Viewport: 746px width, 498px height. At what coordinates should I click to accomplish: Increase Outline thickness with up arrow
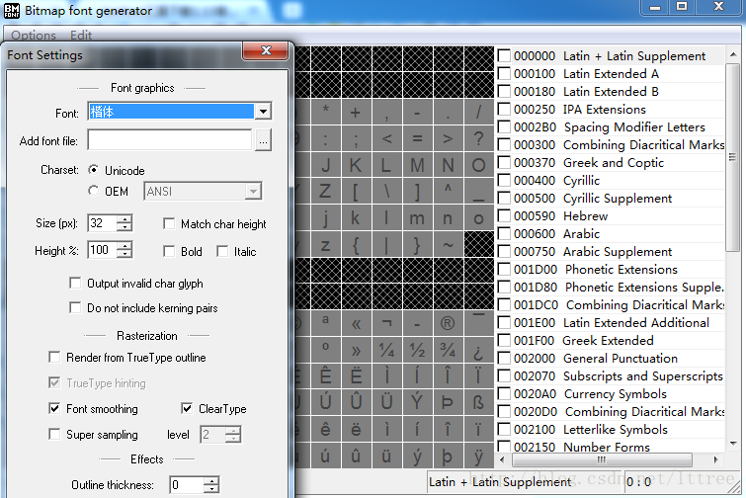pyautogui.click(x=211, y=481)
